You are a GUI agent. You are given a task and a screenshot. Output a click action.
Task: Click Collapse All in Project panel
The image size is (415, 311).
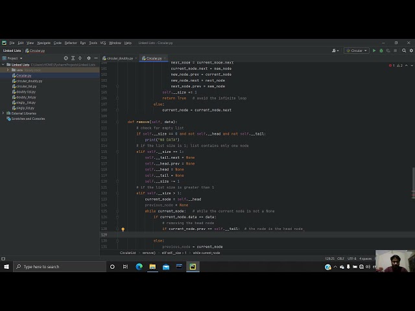pos(80,58)
